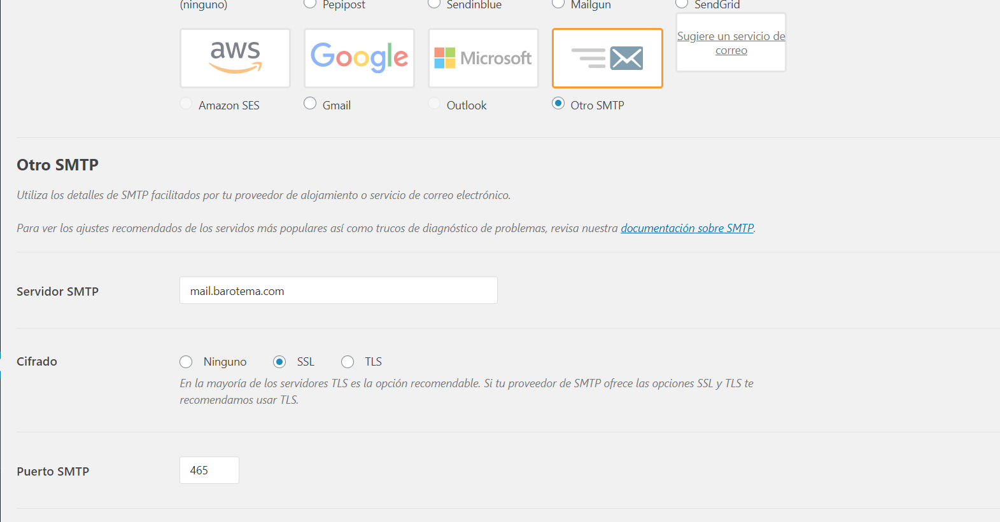The image size is (1000, 522).
Task: Click the (ninguno) text
Action: [x=204, y=4]
